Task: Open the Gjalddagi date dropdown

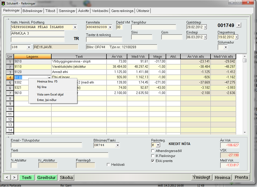Action: (x=205, y=27)
